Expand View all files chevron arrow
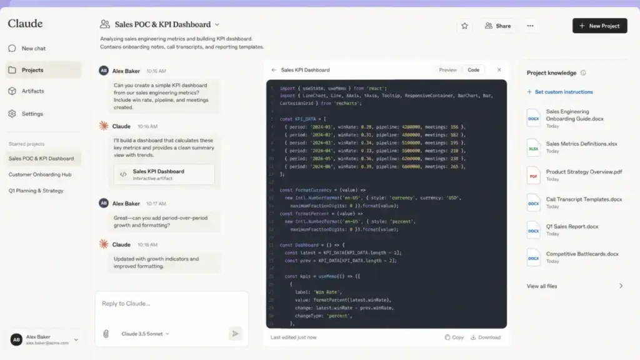 (621, 286)
